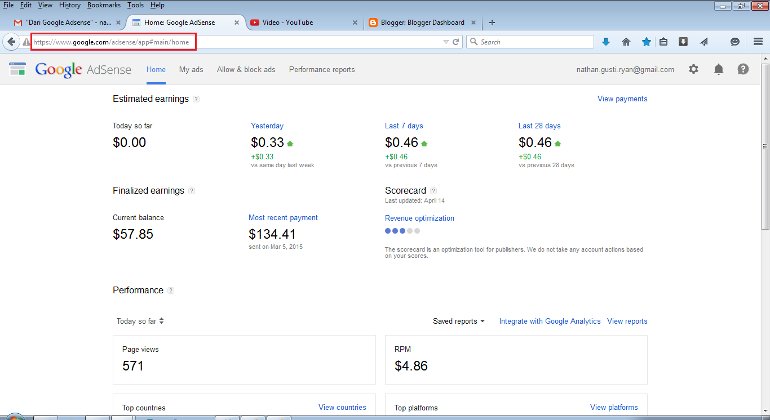The image size is (770, 420).
Task: Close the Dari Google Adsense Gmail tab
Action: (x=118, y=23)
